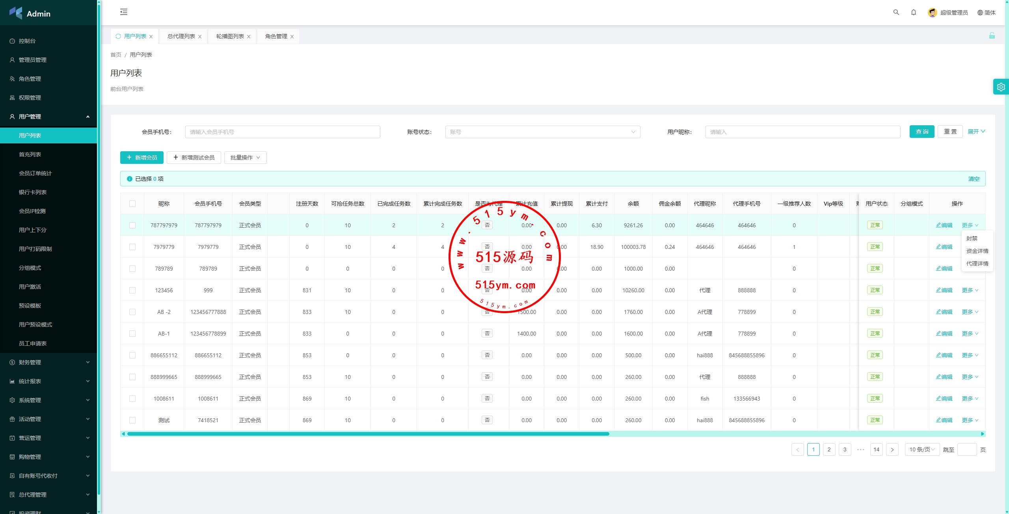This screenshot has width=1009, height=514.
Task: Open the 批量操作 dropdown
Action: tap(245, 158)
